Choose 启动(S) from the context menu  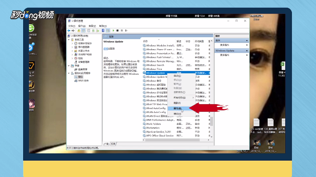tap(182, 76)
